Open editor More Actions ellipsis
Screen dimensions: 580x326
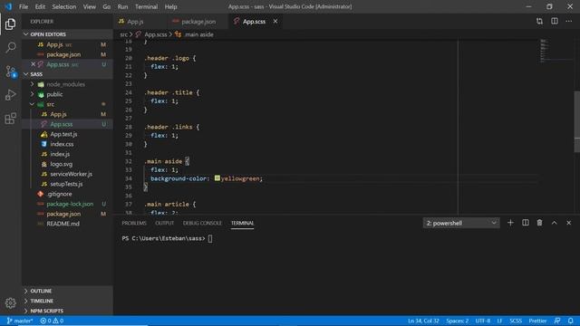(569, 21)
